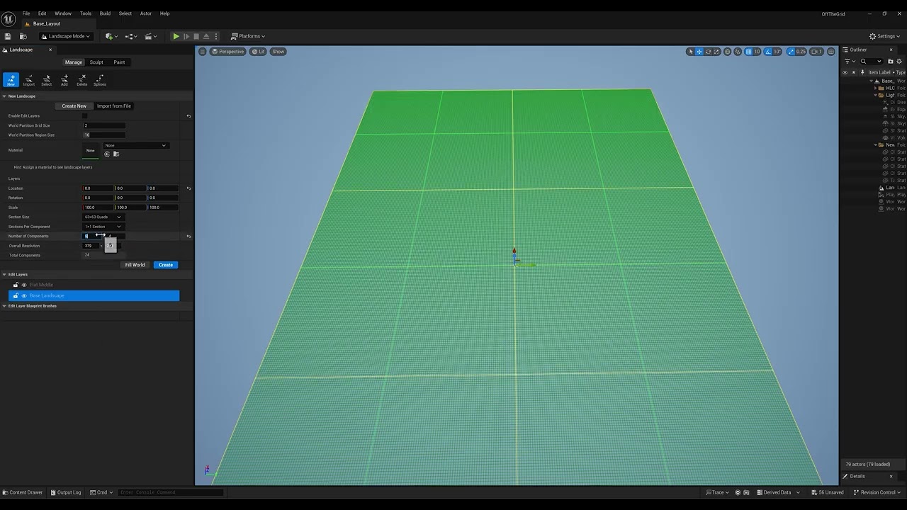Toggle grid snapping in the viewport
Screen dimensions: 907x510
coord(748,52)
